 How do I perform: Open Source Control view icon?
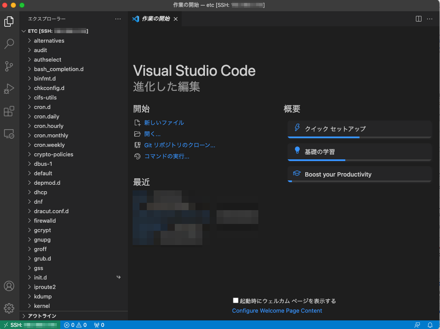(x=9, y=66)
